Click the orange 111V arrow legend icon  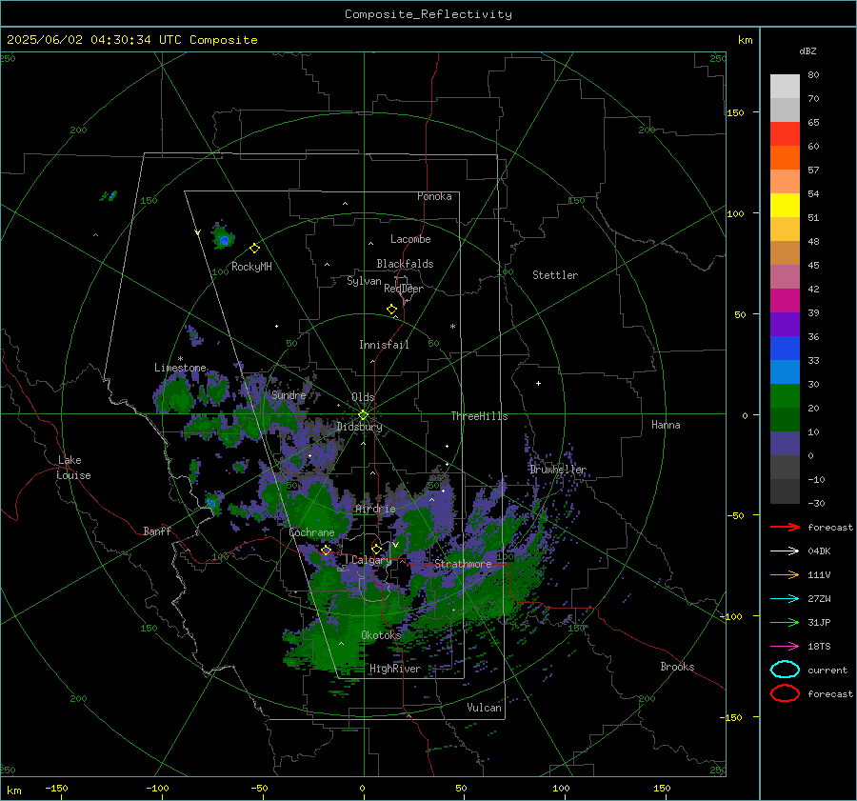click(x=785, y=574)
